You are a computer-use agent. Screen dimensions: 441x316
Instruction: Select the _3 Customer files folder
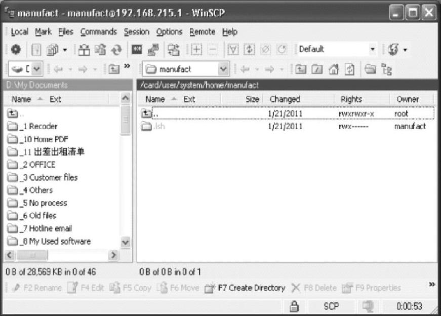[42, 177]
